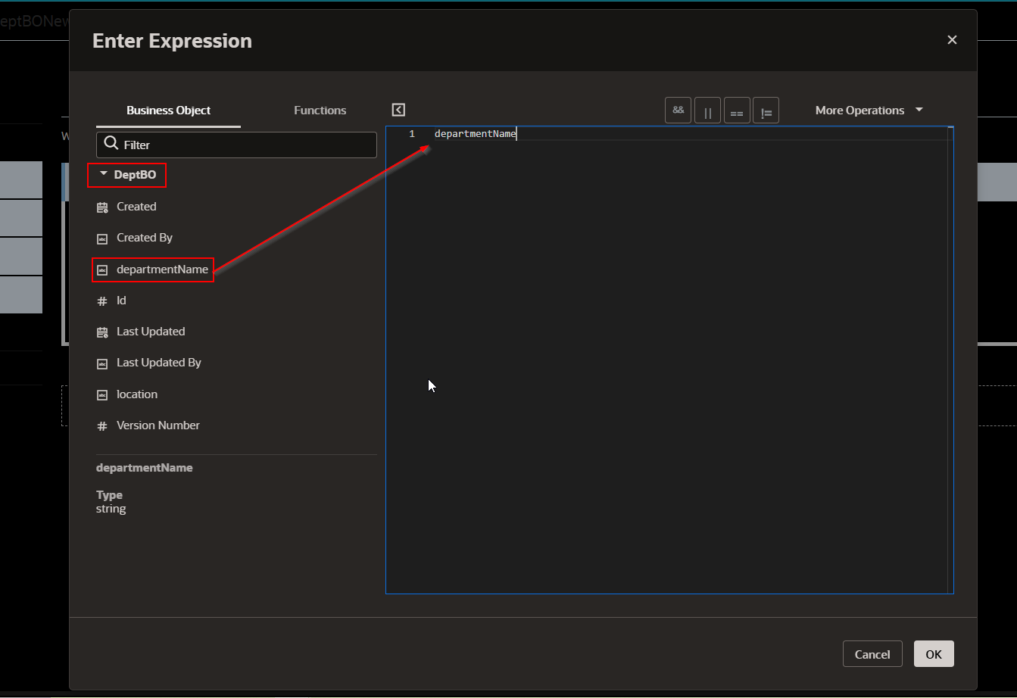Click the calendar icon beside Last Updated
The height and width of the screenshot is (698, 1017).
coord(102,332)
